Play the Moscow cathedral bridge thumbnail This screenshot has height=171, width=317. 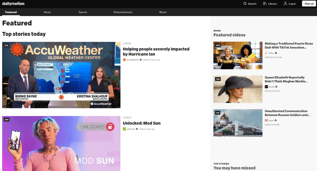pos(238,123)
